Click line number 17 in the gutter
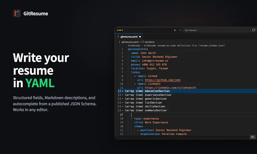This screenshot has width=257, height=154. [121, 115]
